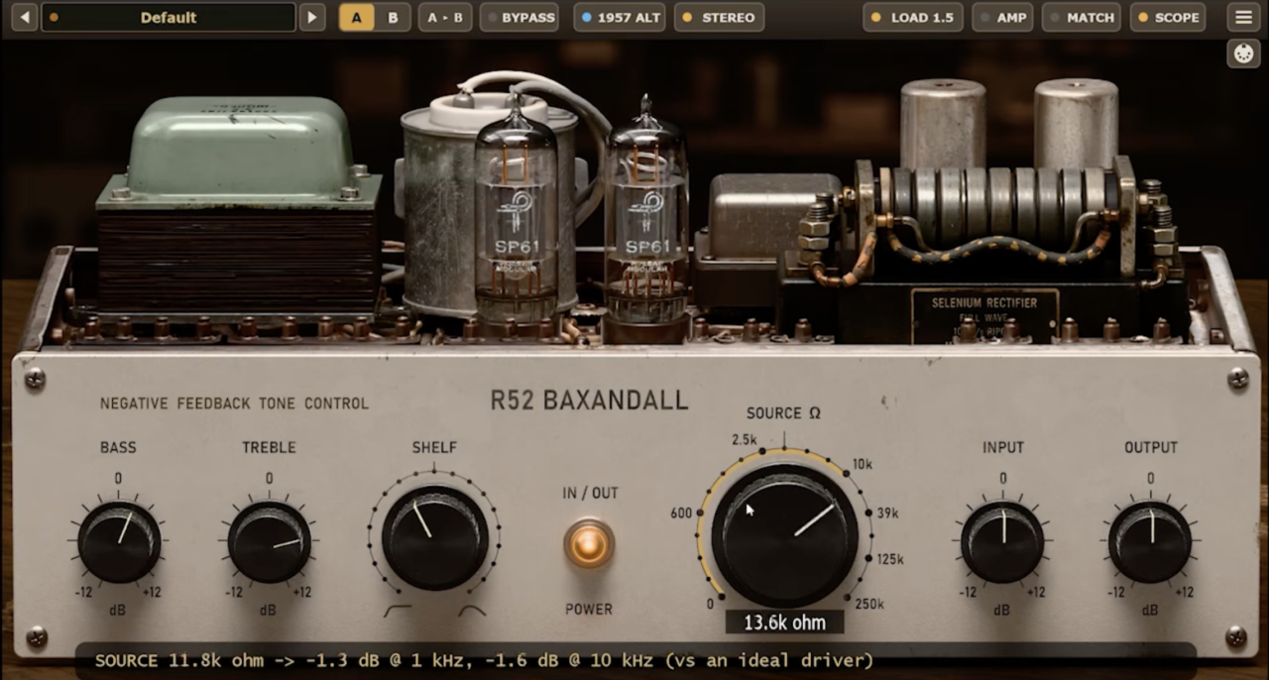Click the 250k mark on source dial
The width and height of the screenshot is (1269, 680).
(x=868, y=604)
